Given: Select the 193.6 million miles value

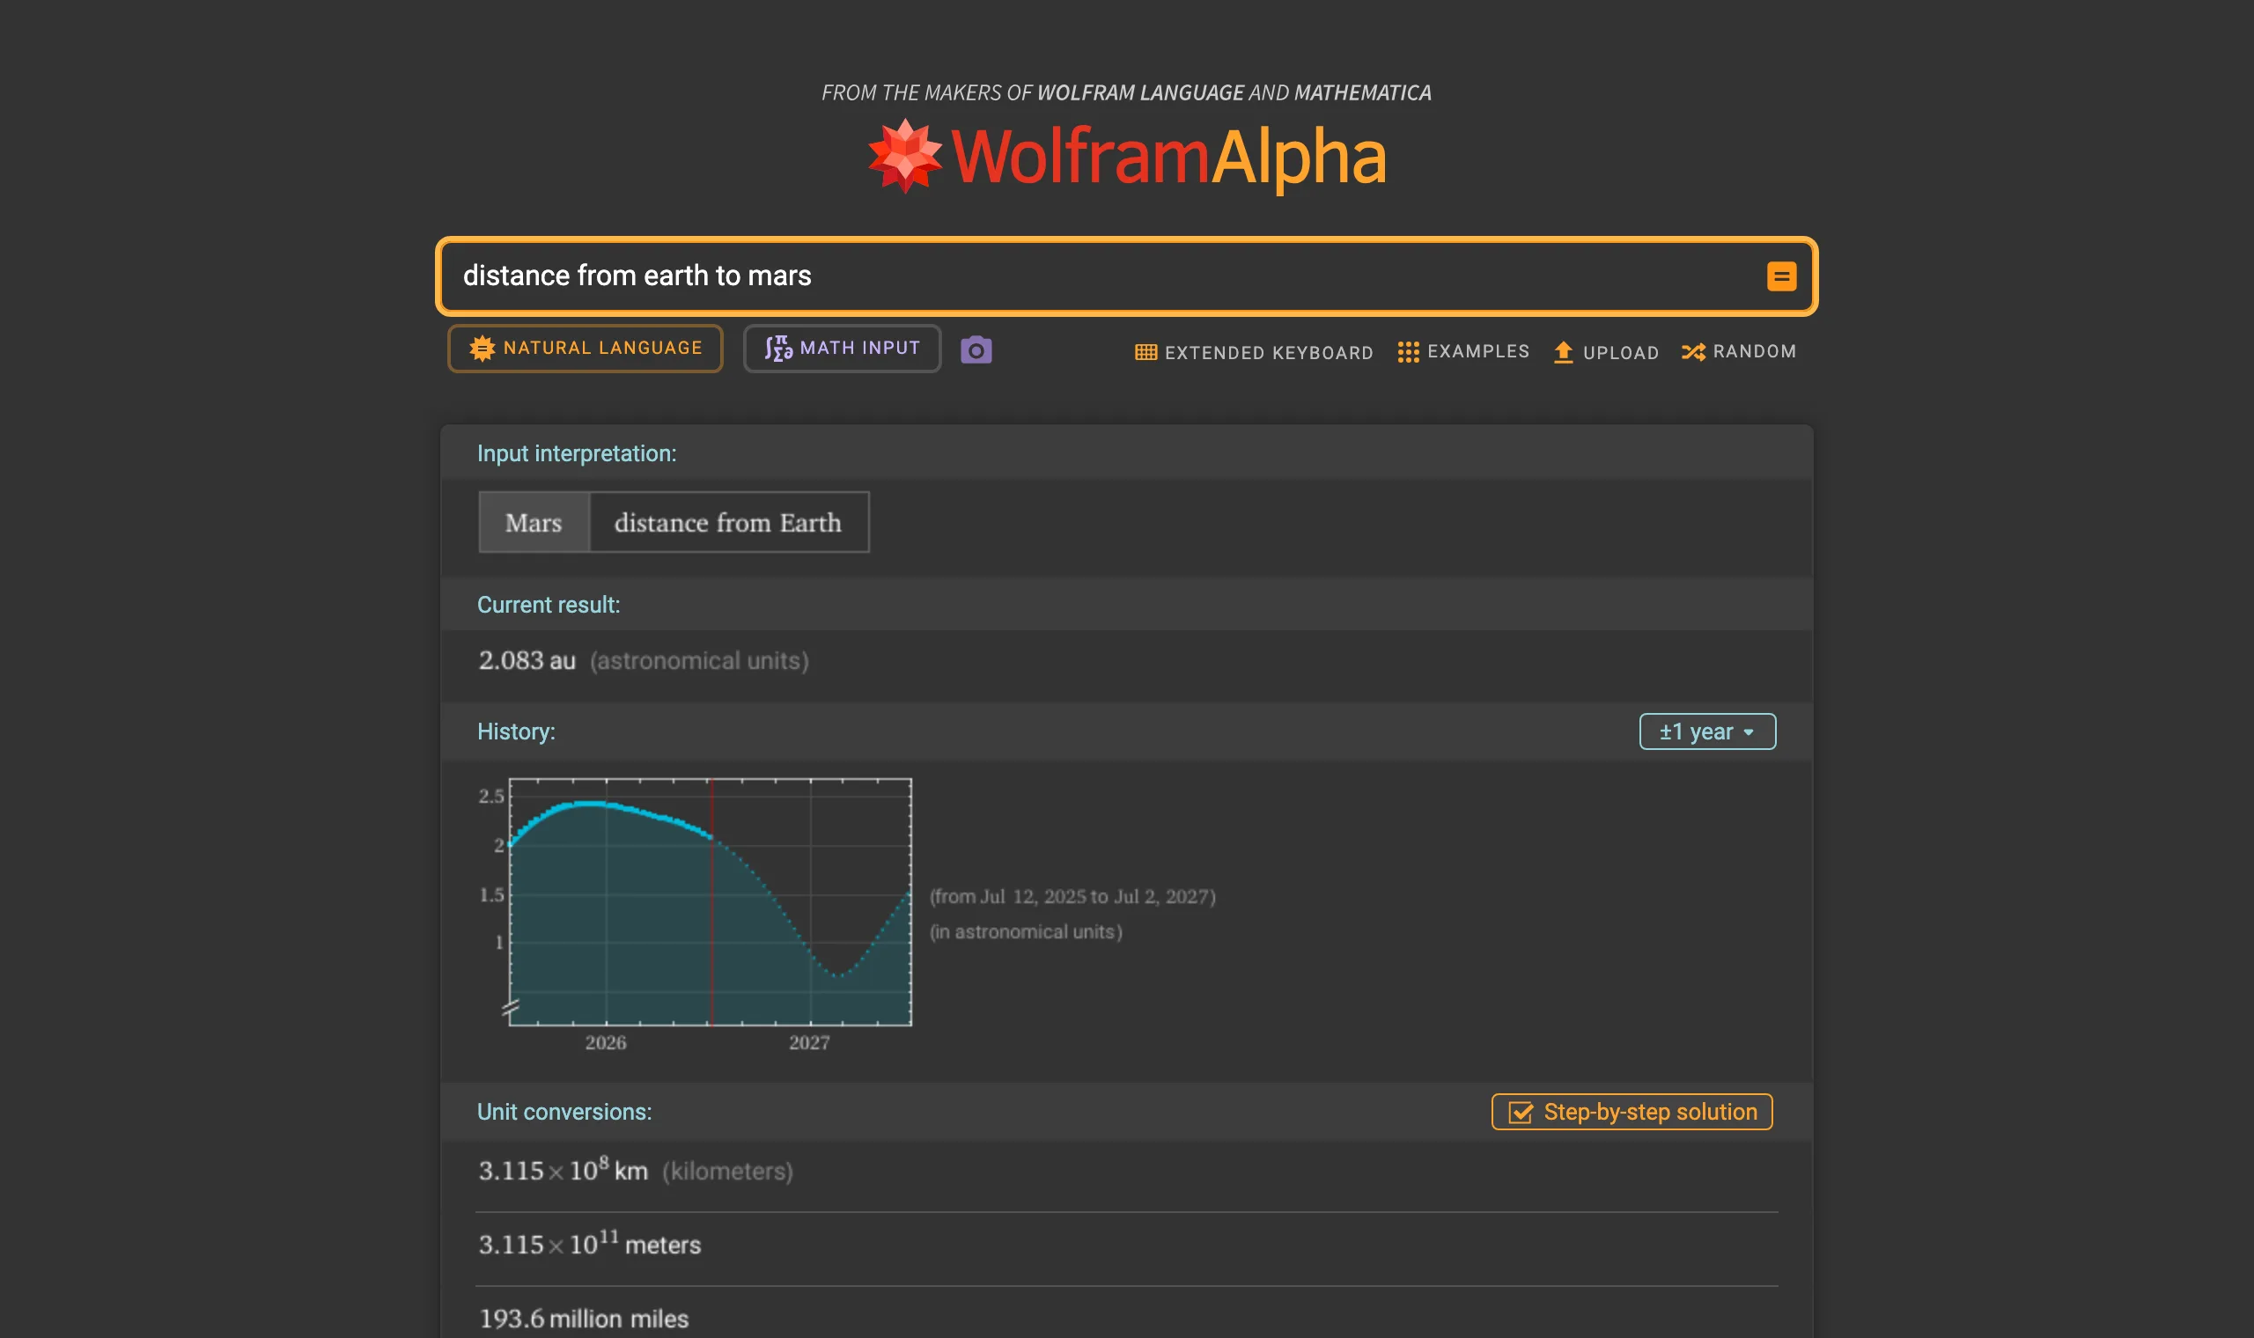Looking at the screenshot, I should point(584,1319).
